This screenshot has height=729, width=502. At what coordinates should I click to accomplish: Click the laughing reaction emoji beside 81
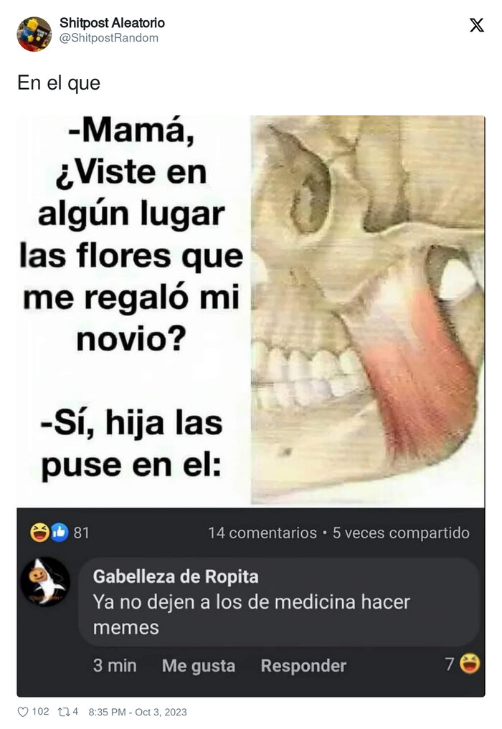pyautogui.click(x=40, y=533)
